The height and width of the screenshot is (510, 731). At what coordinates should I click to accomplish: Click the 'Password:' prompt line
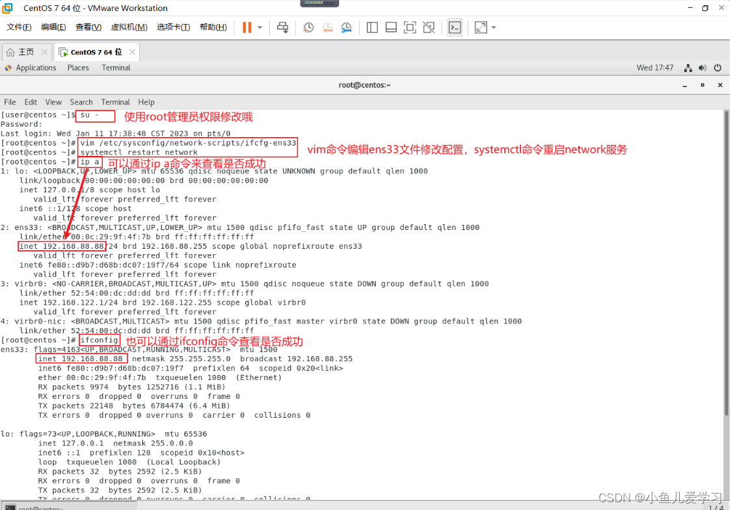point(21,124)
